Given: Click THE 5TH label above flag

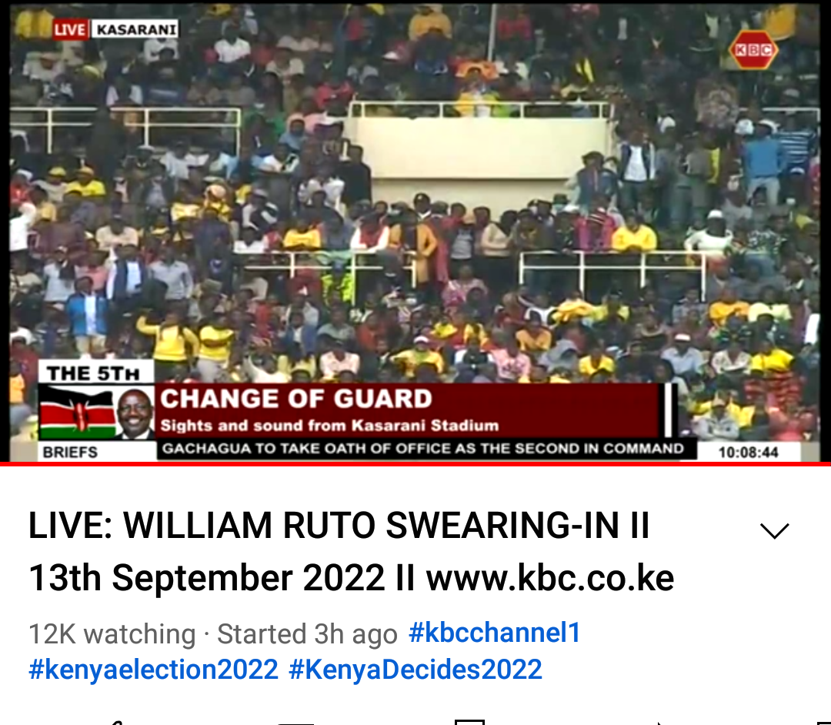Looking at the screenshot, I should point(93,373).
